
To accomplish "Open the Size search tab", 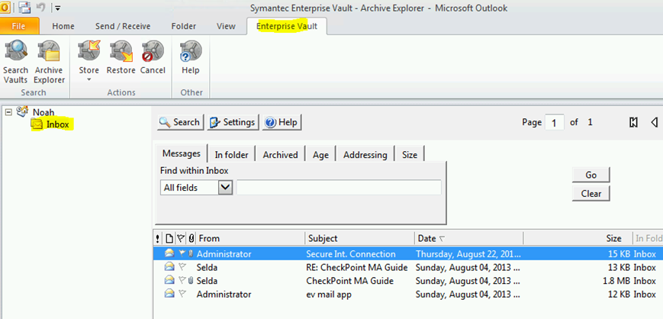I will coord(409,155).
